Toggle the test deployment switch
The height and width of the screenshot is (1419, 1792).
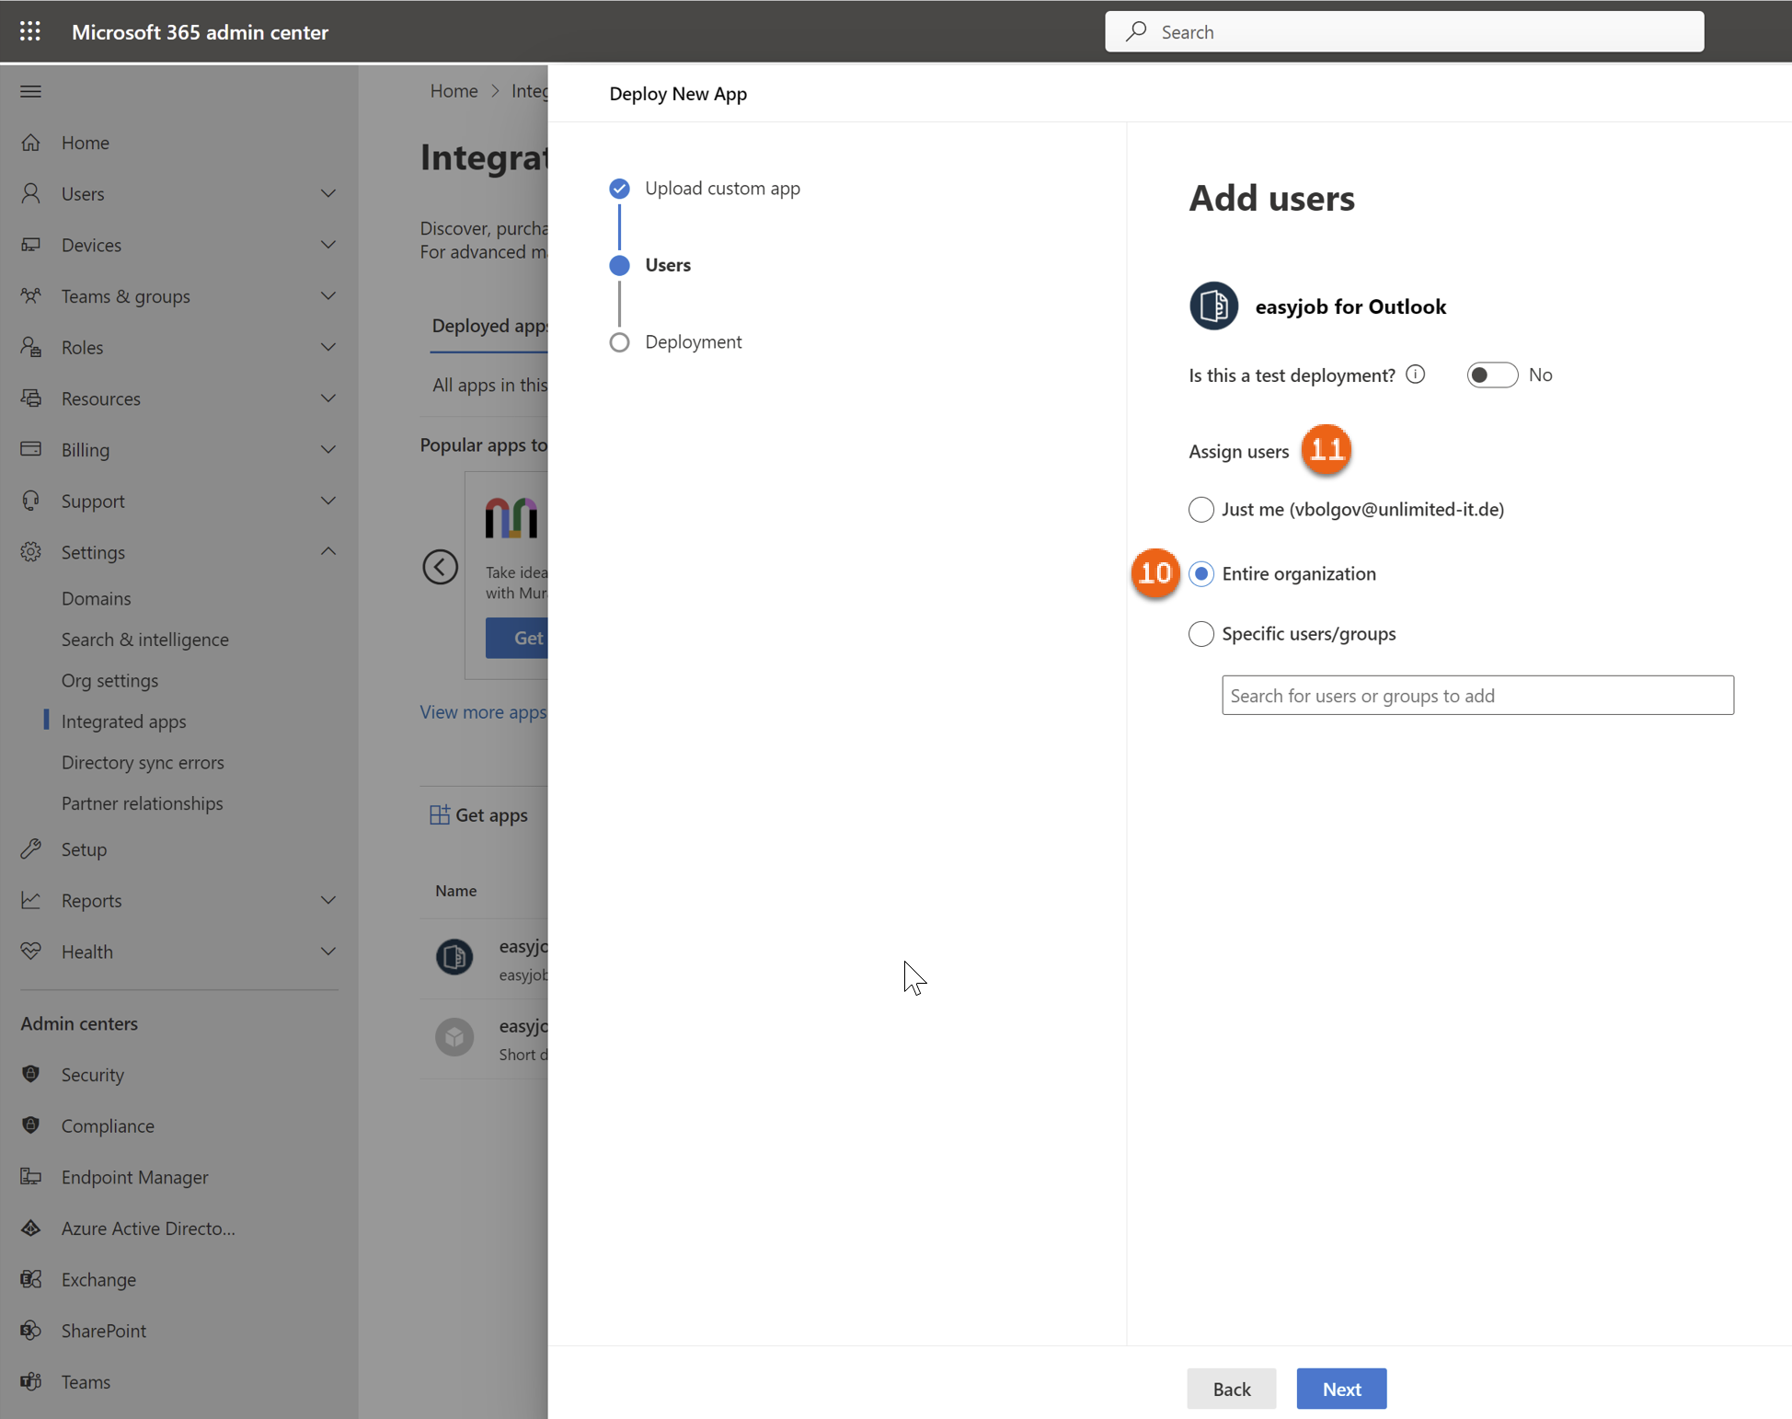pyautogui.click(x=1491, y=375)
